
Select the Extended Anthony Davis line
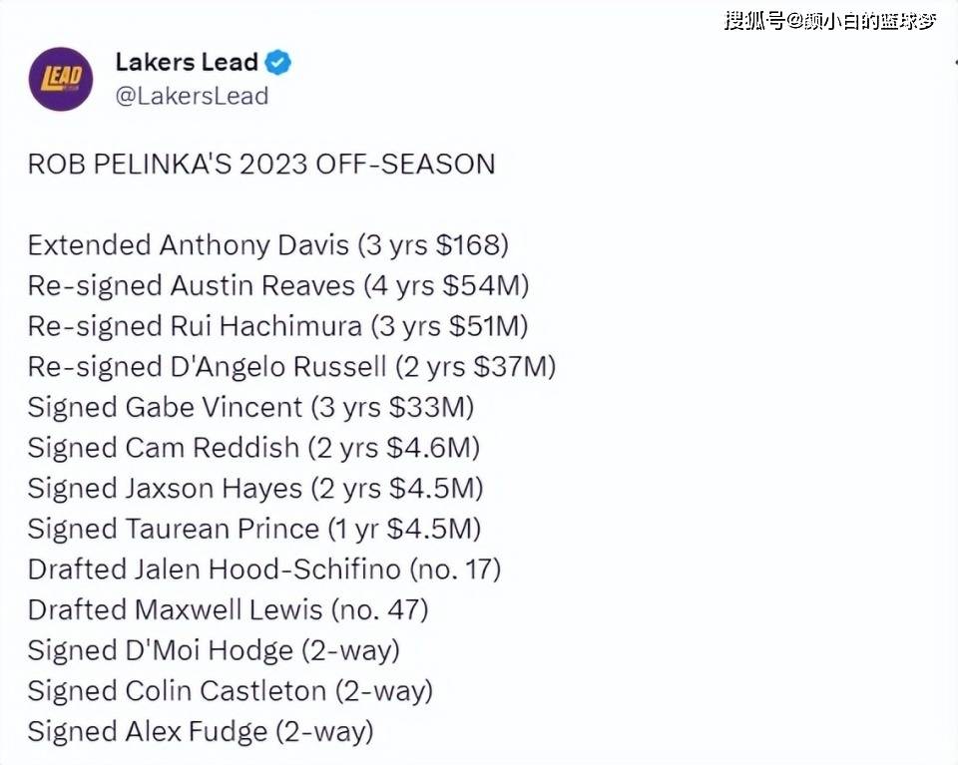point(267,245)
